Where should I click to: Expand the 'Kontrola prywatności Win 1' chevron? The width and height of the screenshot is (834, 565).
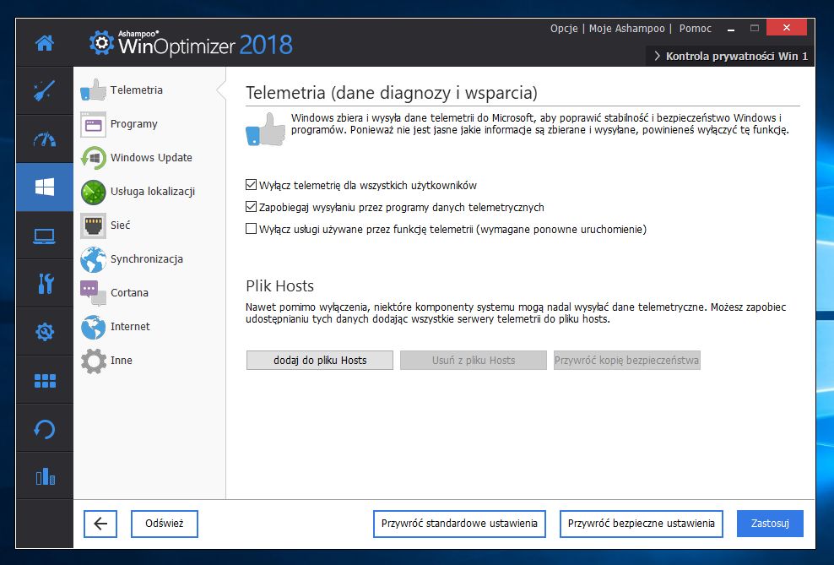click(657, 56)
